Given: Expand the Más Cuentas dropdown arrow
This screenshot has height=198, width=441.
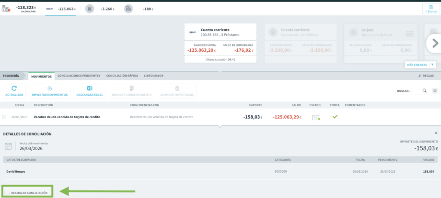Looking at the screenshot, I should 432,65.
